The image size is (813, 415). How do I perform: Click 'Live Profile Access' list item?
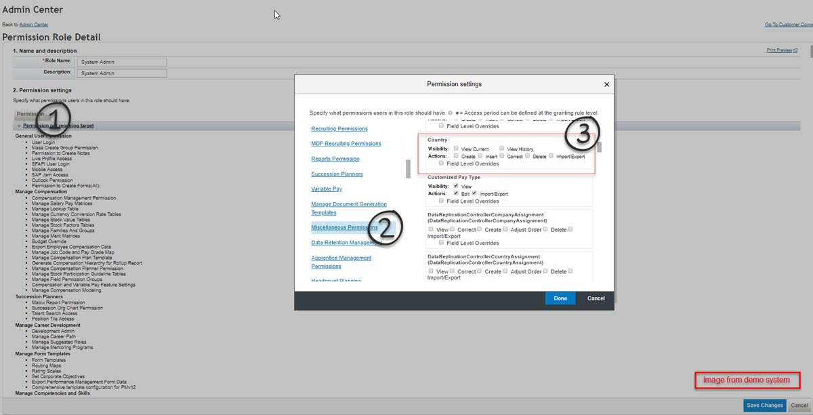tap(51, 159)
